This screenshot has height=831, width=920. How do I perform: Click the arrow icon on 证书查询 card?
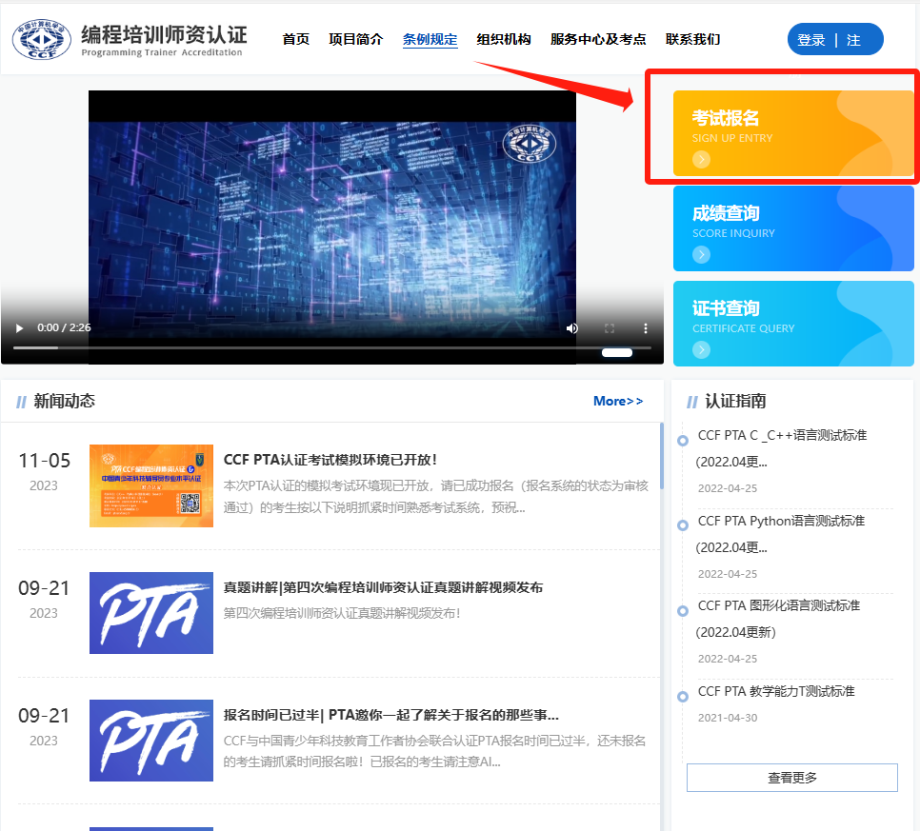click(702, 349)
